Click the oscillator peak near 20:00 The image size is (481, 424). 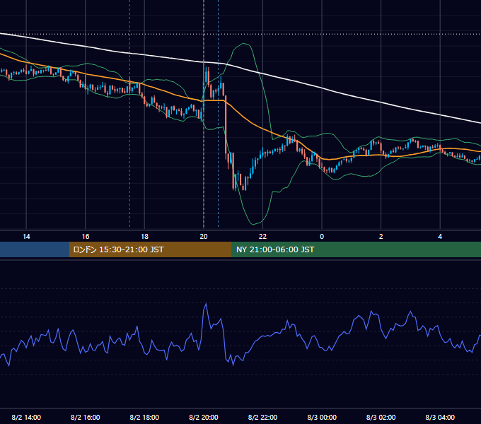[x=206, y=304]
